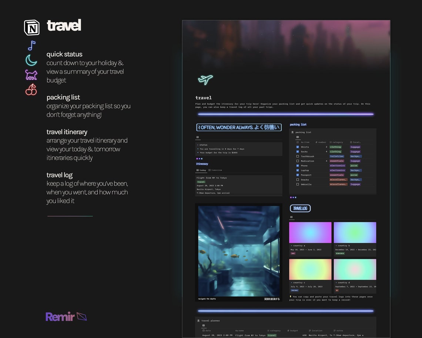The image size is (422, 338).
Task: Open the number column header menu
Action: [x=321, y=142]
